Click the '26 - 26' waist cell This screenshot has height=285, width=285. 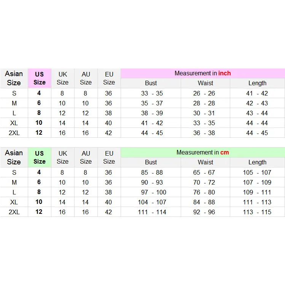[204, 93]
